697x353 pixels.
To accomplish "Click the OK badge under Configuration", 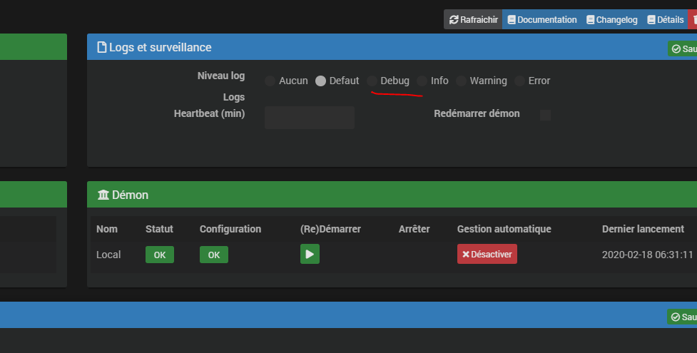I will (x=213, y=255).
